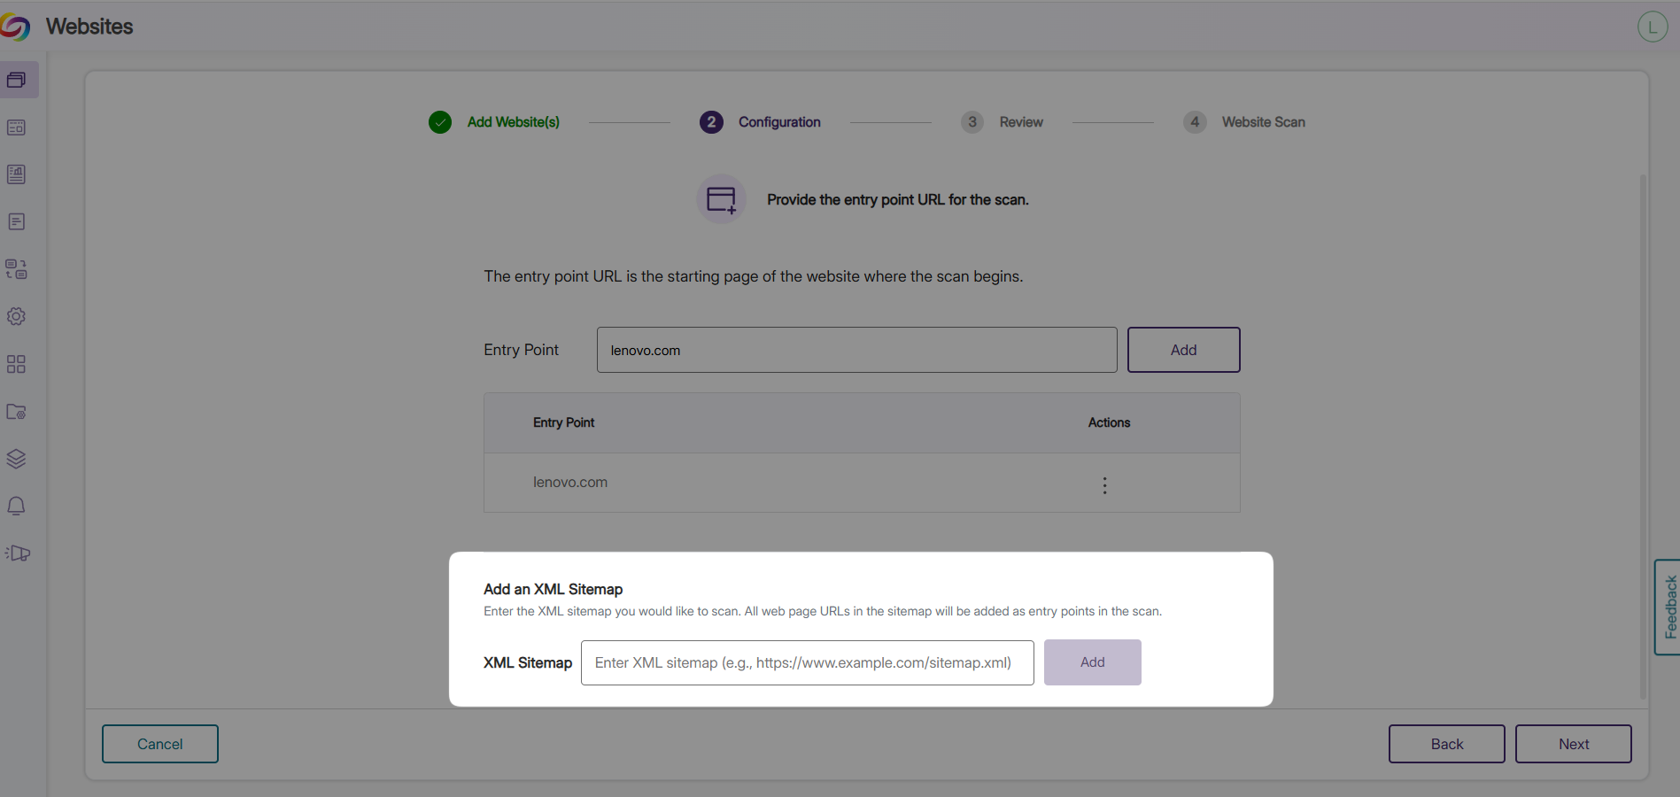This screenshot has width=1680, height=797.
Task: Click Next to continue configuration
Action: (1573, 744)
